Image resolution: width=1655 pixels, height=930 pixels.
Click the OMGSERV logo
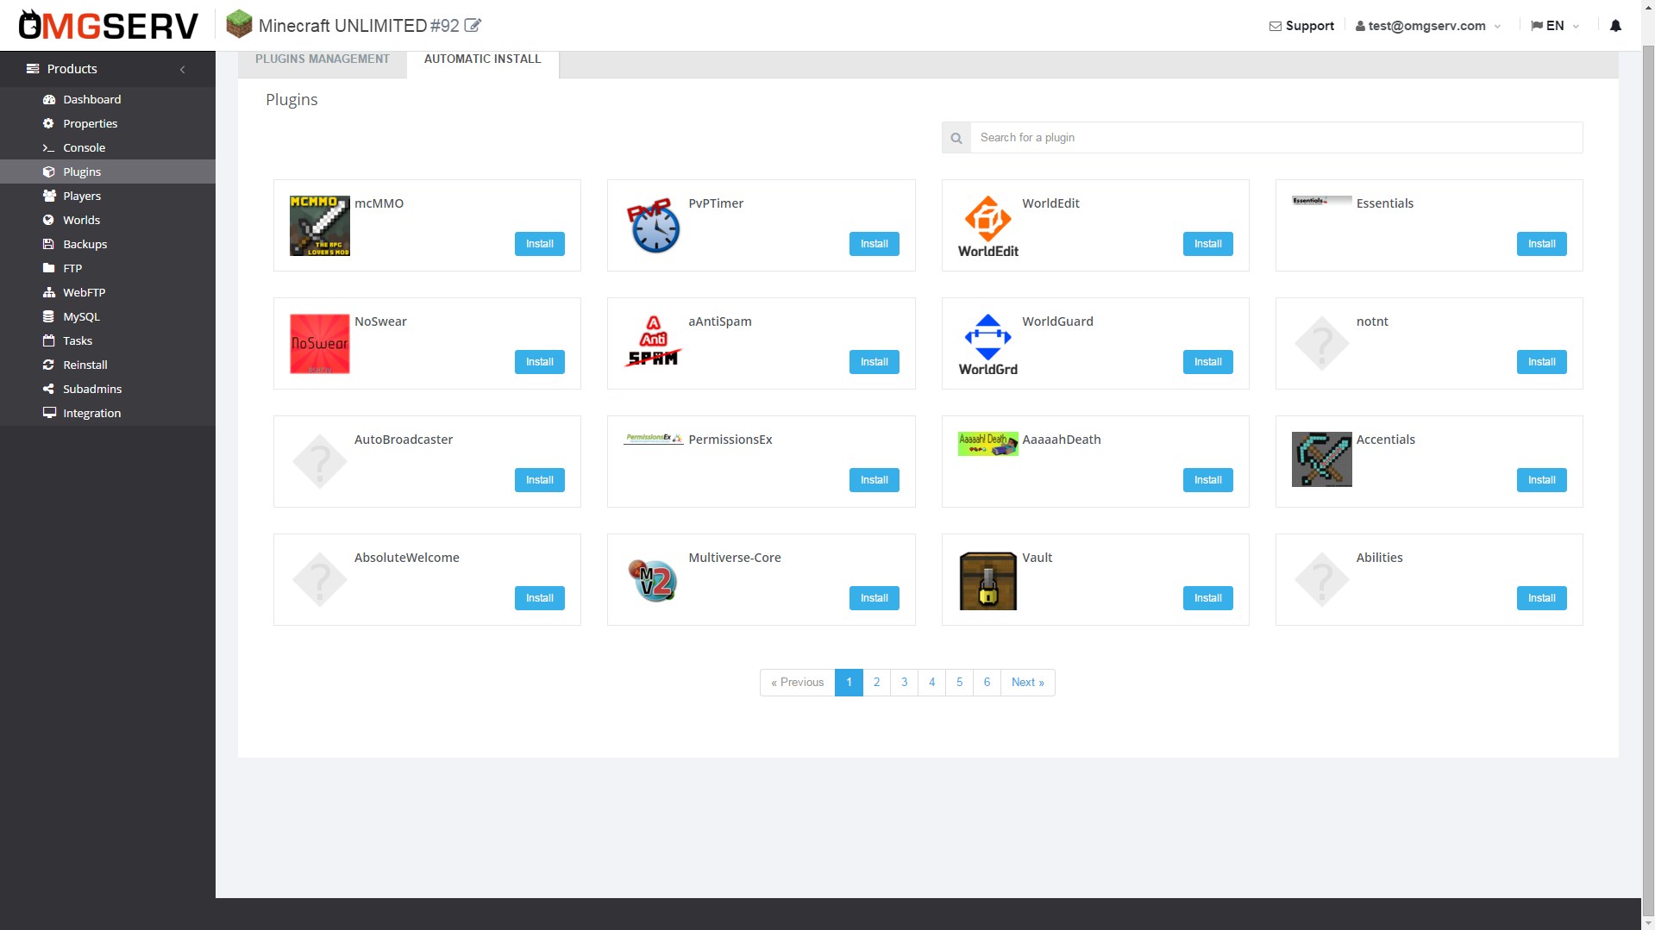coord(109,26)
